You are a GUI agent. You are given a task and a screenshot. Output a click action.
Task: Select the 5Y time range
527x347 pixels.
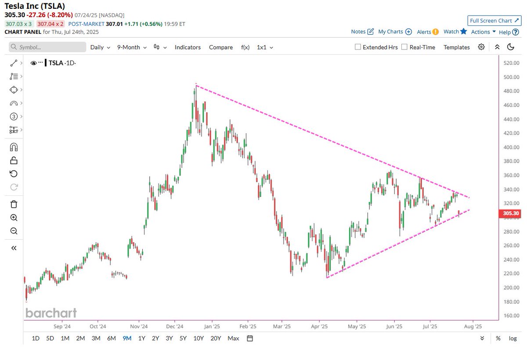(183, 338)
